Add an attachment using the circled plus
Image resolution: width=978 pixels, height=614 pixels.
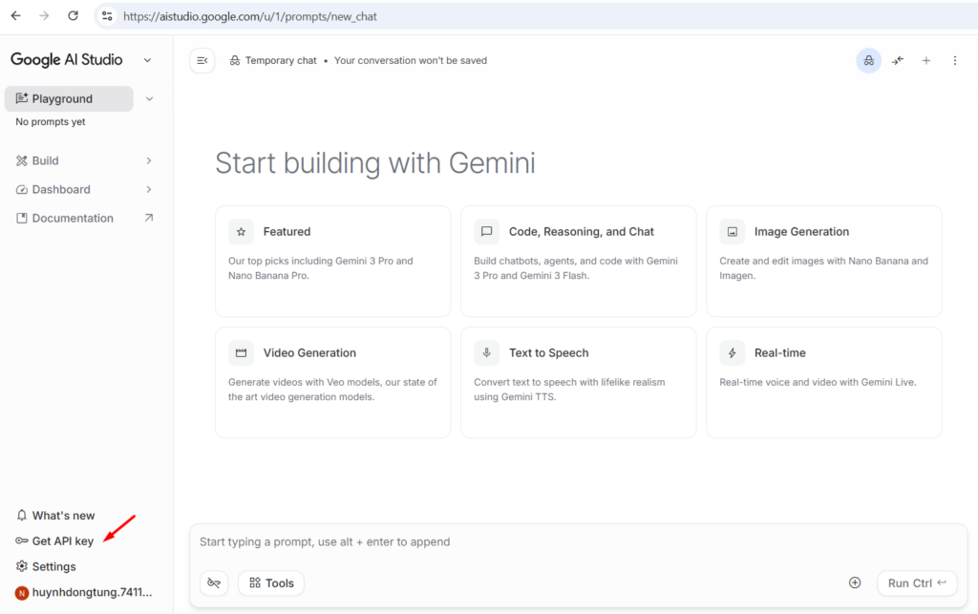coord(855,582)
